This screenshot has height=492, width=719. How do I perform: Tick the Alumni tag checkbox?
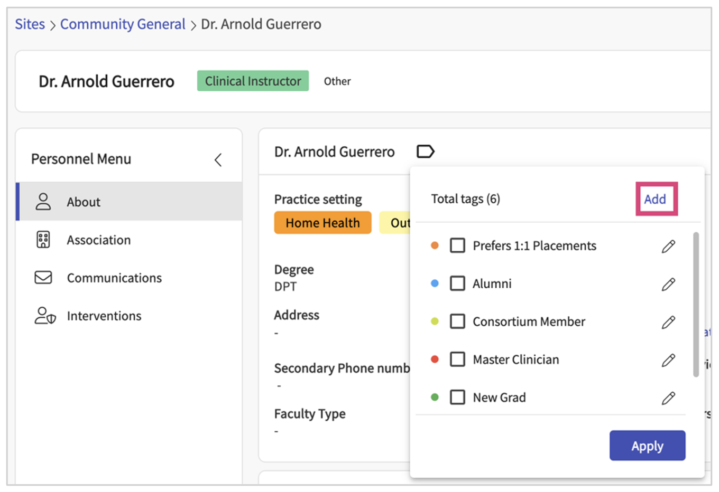457,284
